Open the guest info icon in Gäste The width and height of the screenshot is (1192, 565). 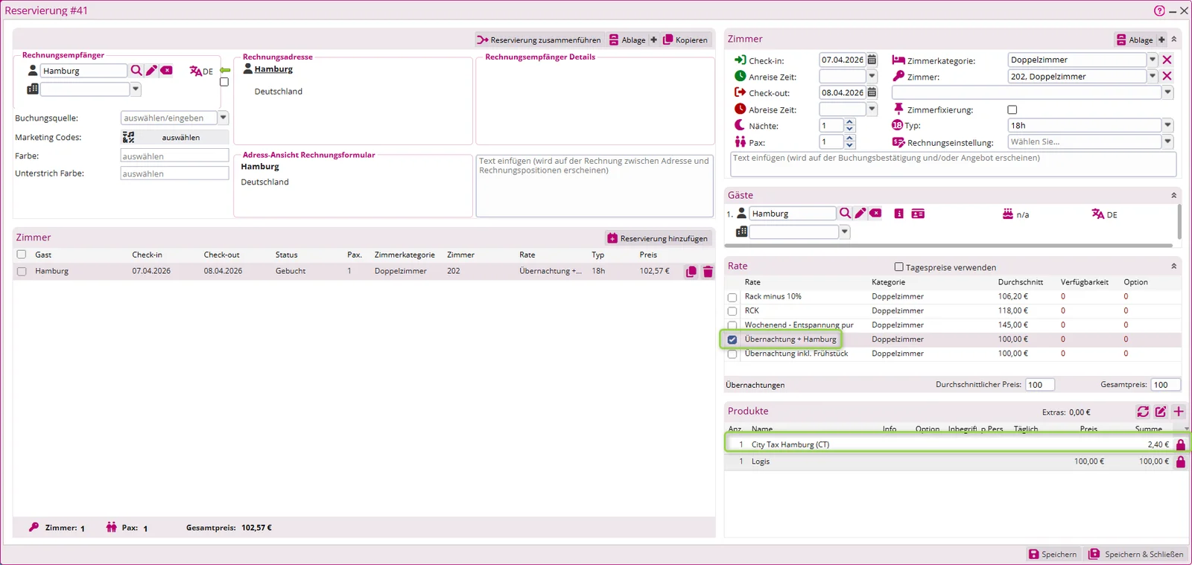coord(899,214)
